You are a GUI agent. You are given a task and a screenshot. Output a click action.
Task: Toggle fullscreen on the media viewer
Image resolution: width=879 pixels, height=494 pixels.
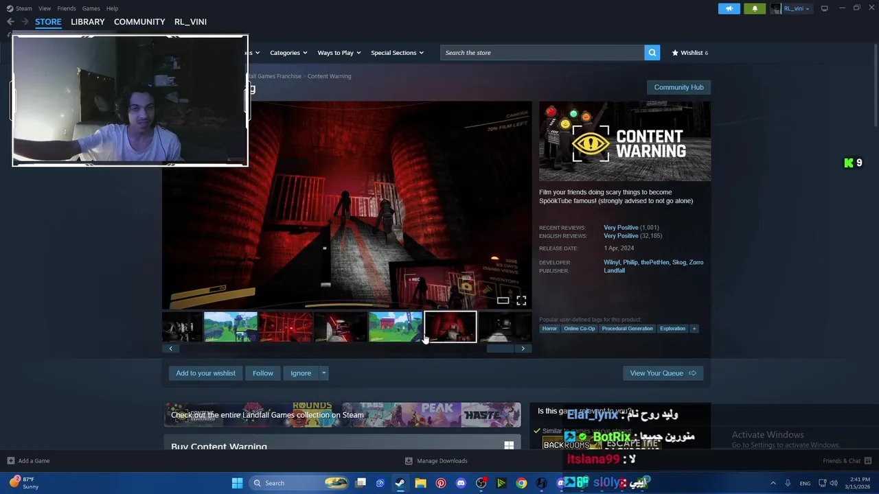click(x=521, y=301)
